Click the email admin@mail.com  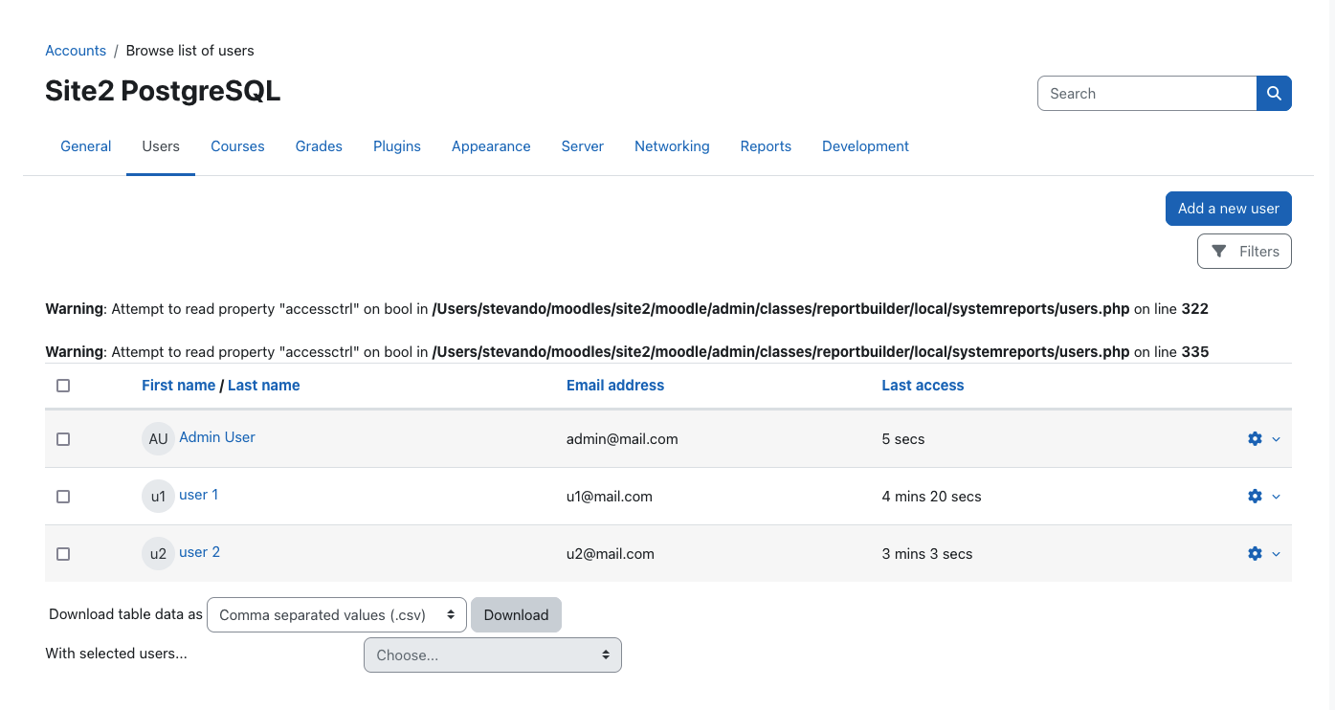[x=622, y=439]
